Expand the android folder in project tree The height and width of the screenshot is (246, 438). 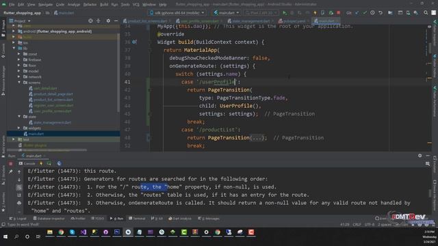tap(14, 31)
